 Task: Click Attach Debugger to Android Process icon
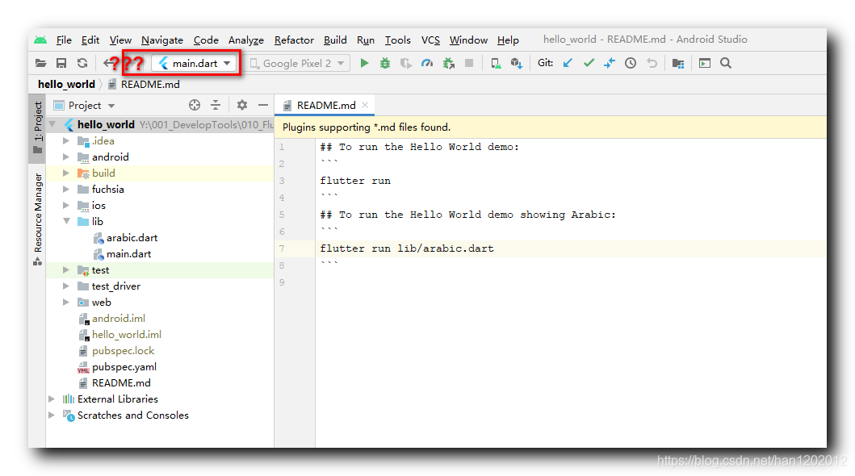pos(448,63)
